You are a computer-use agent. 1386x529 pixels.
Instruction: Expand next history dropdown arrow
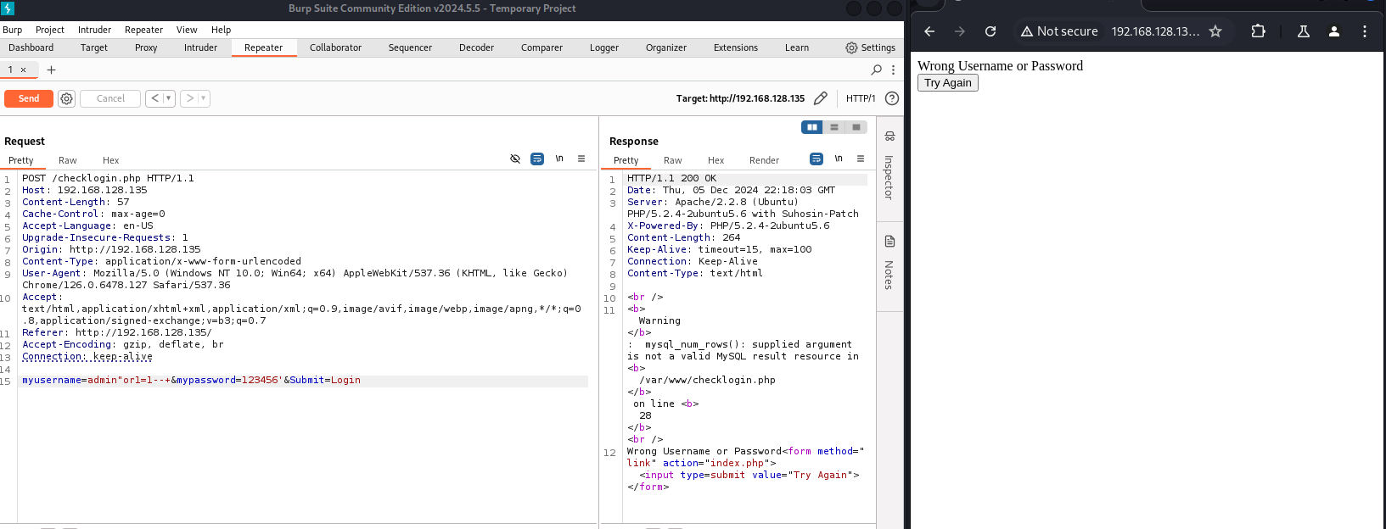tap(203, 98)
